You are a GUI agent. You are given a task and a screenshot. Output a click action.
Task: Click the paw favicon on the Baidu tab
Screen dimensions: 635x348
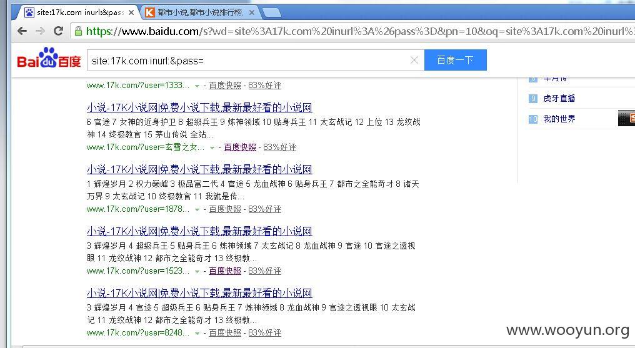(29, 12)
